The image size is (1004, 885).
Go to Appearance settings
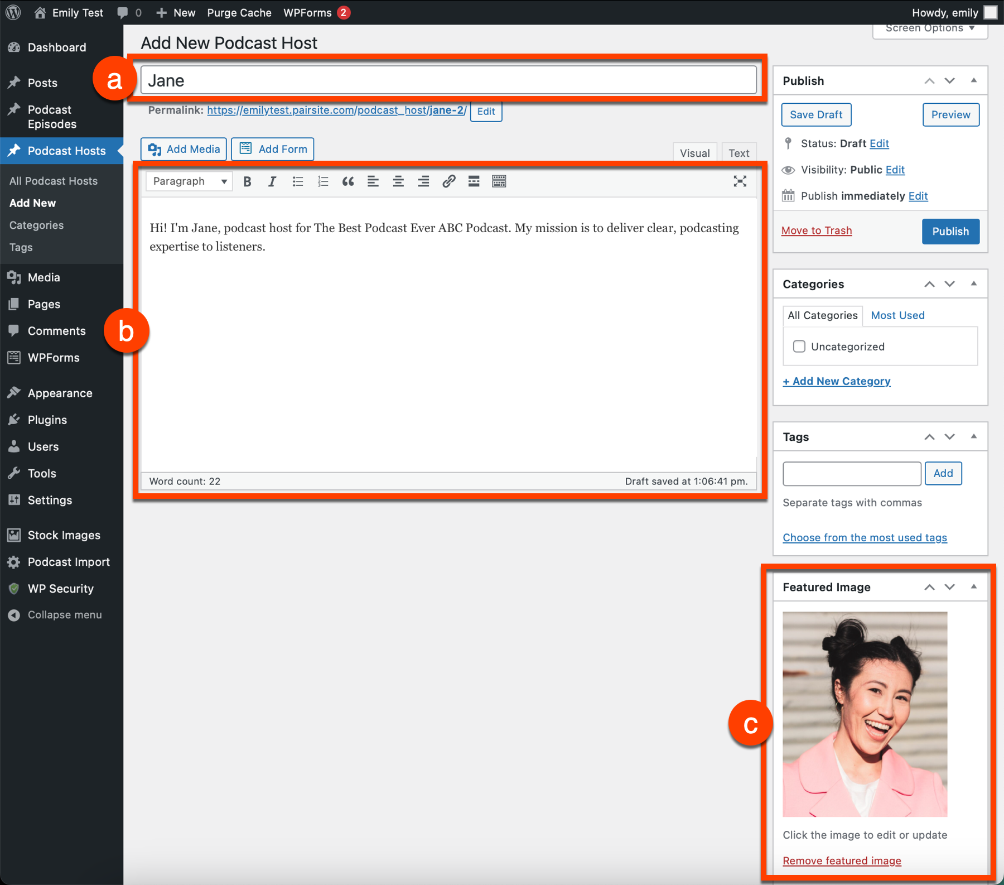(x=61, y=393)
